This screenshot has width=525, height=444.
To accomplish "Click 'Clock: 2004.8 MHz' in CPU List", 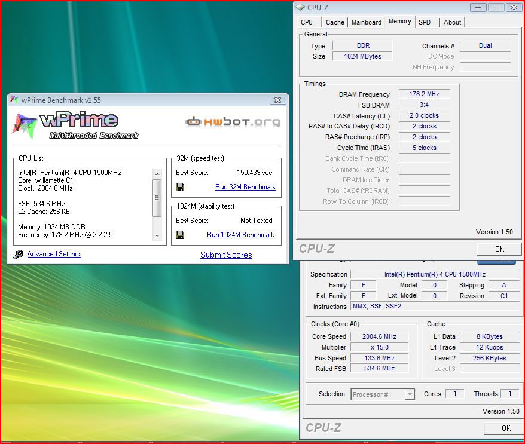I will click(45, 188).
